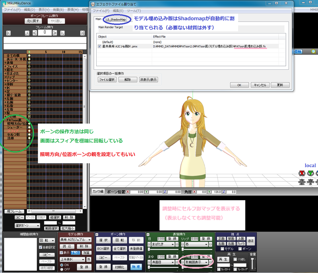318x273 pixels.
Task: Click OK in the effect dialog
Action: click(x=239, y=85)
